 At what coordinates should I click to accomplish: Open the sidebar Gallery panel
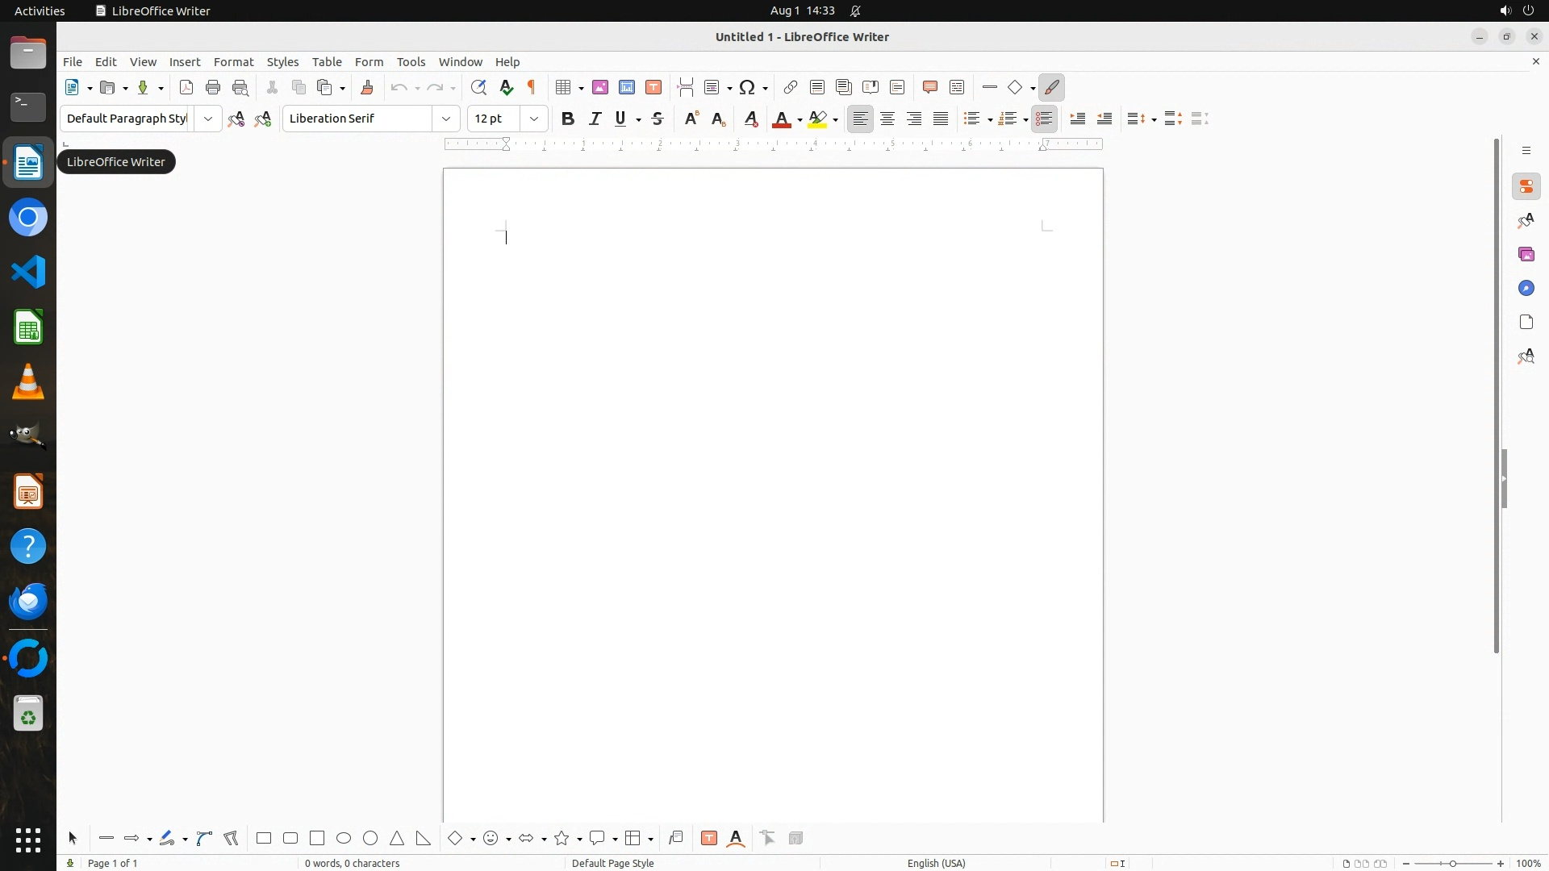[x=1526, y=255]
